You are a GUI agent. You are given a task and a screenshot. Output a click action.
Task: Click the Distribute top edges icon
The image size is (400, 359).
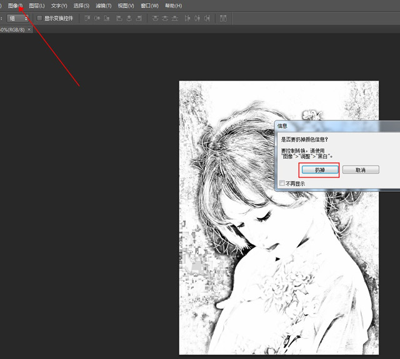click(154, 18)
